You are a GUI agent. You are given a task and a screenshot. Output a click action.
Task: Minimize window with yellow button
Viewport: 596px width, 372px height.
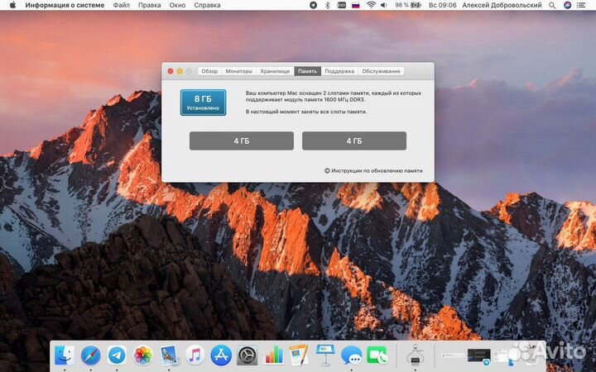click(x=180, y=71)
